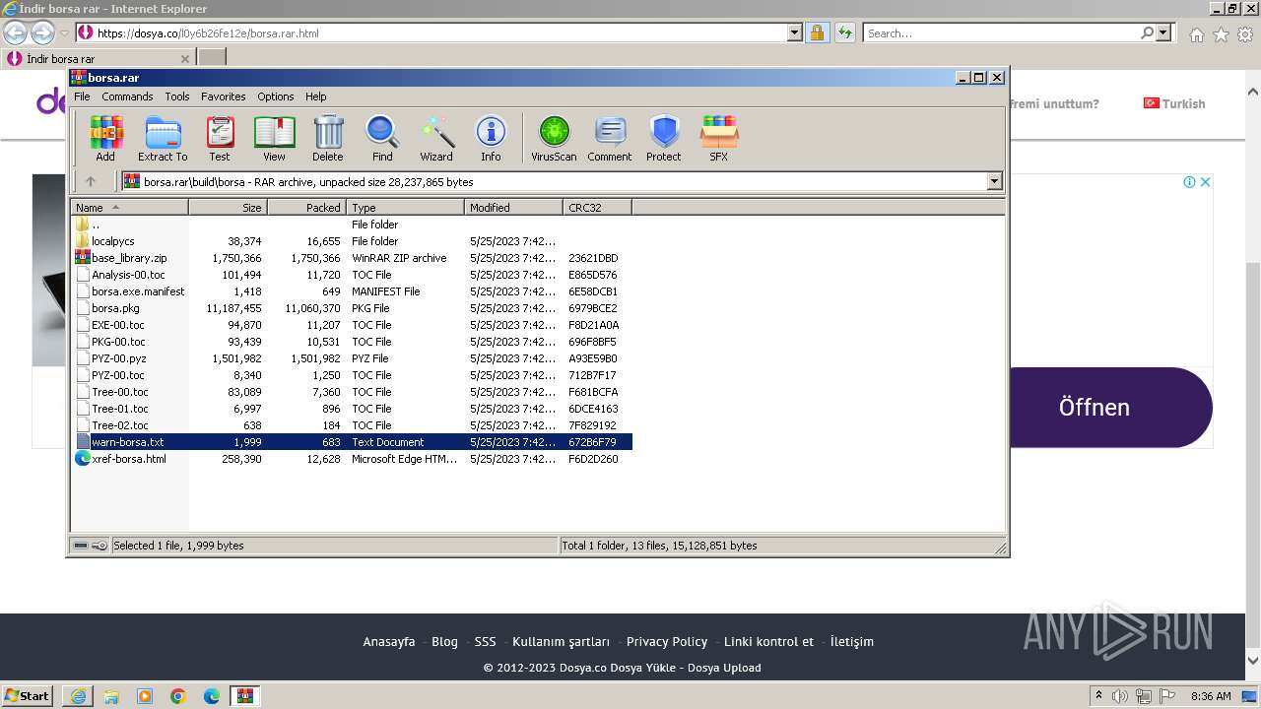Expand the WinRAR archive path dropdown

994,181
